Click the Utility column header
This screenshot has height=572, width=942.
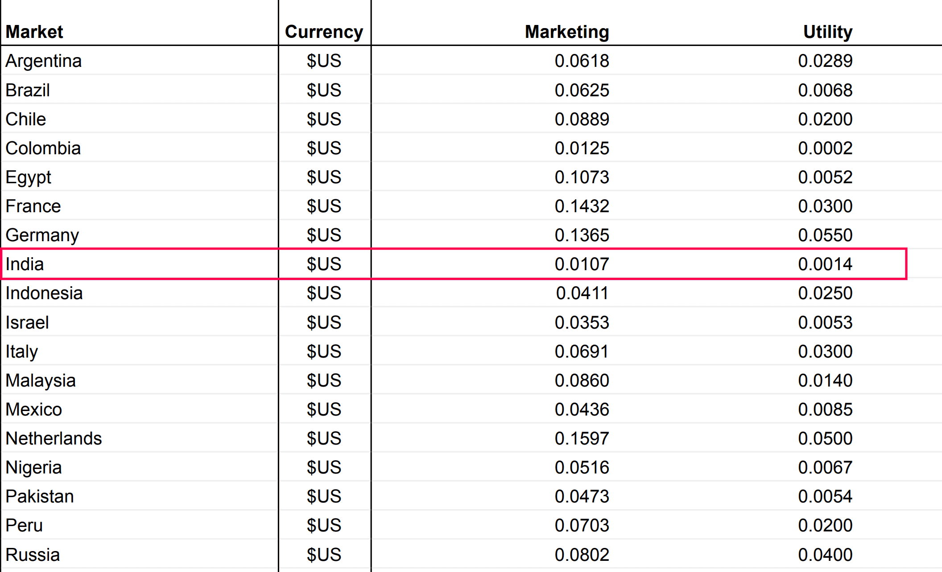[x=827, y=32]
